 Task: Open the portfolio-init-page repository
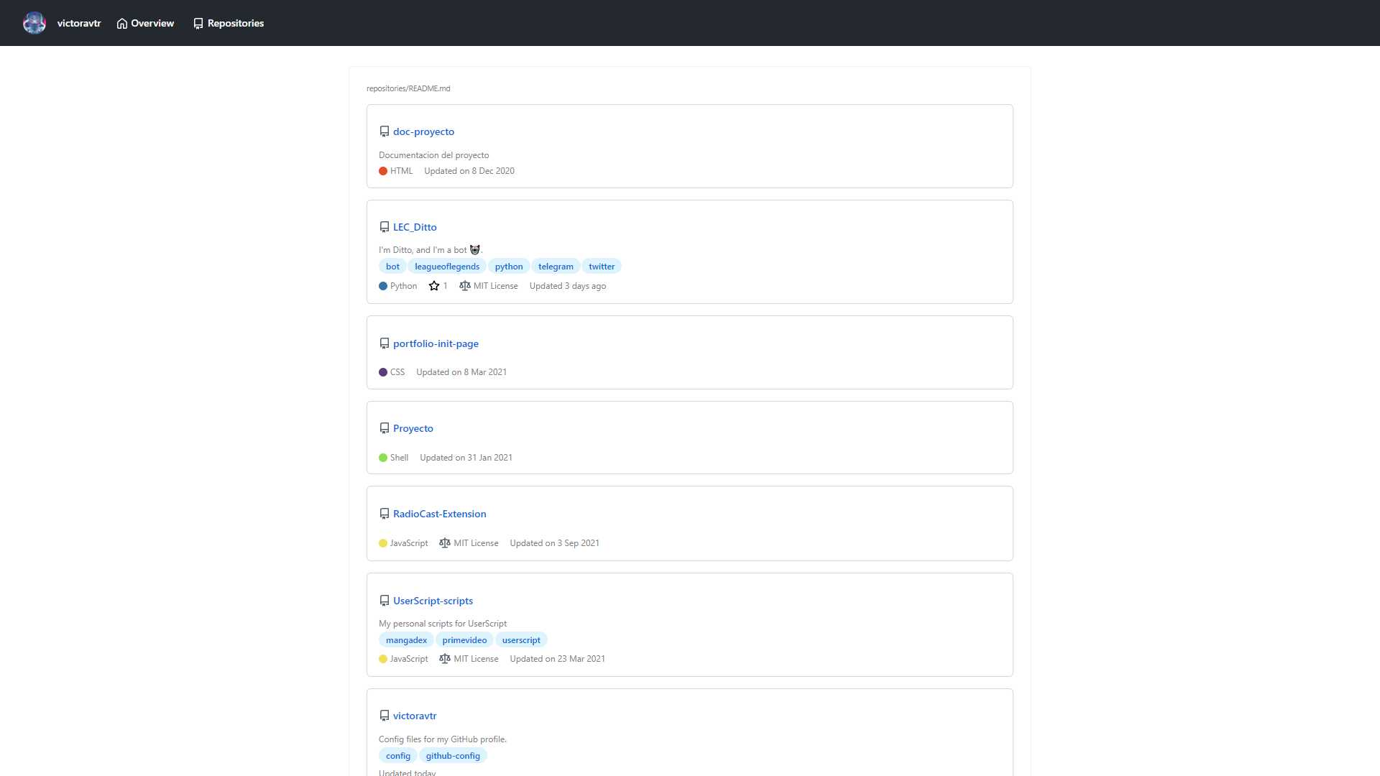(436, 343)
